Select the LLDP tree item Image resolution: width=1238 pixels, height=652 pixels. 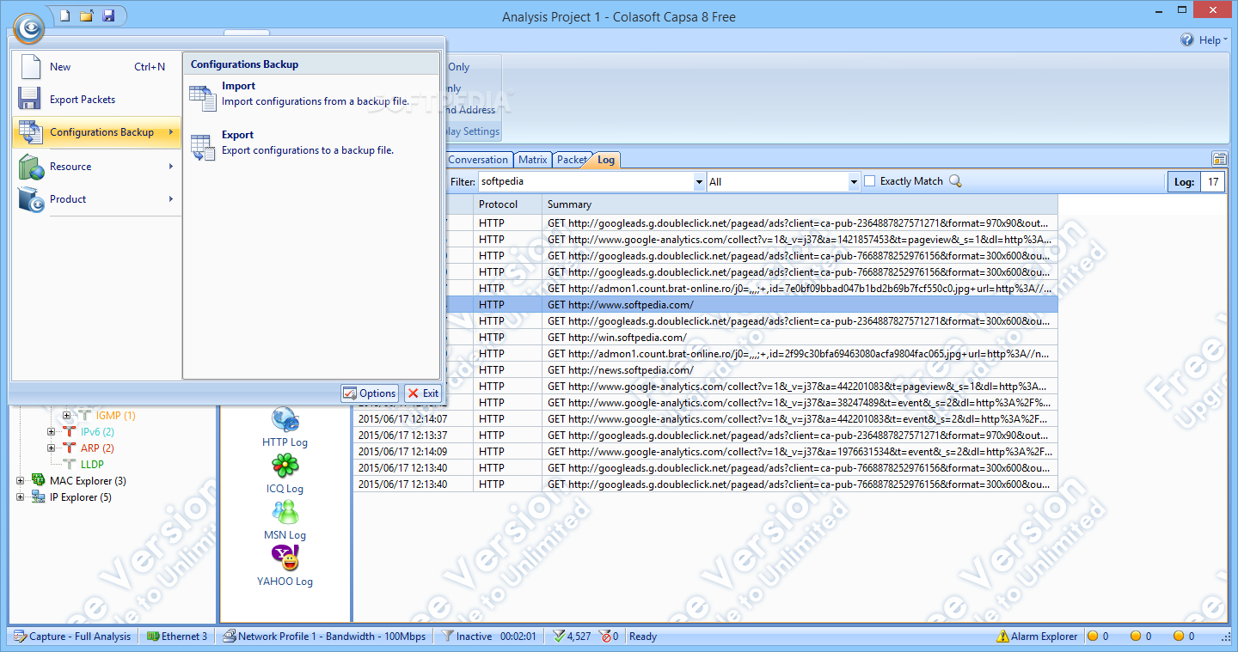pos(92,465)
